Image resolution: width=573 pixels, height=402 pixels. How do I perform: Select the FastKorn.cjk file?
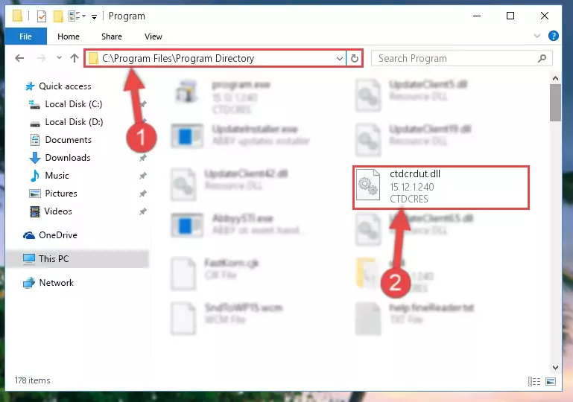click(215, 273)
